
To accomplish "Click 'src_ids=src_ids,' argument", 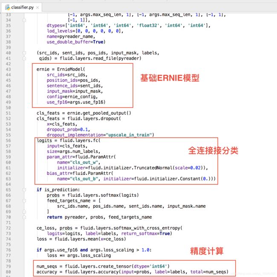I will tap(67, 75).
